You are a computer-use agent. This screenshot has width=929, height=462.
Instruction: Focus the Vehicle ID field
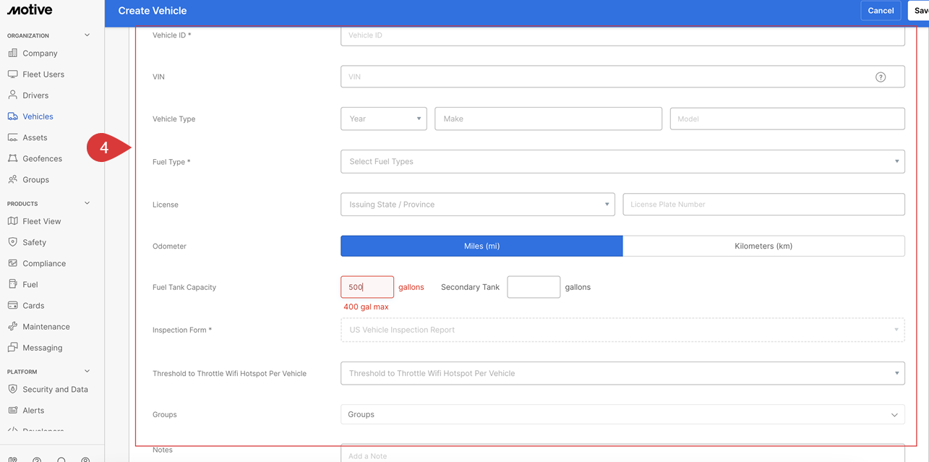coord(622,36)
